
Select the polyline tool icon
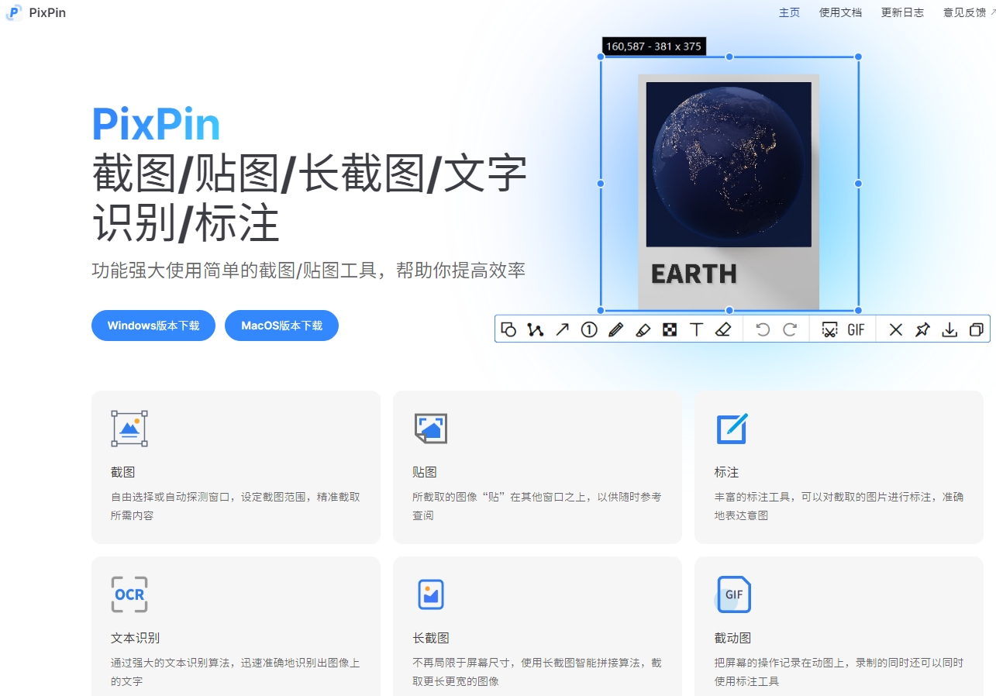click(x=535, y=329)
